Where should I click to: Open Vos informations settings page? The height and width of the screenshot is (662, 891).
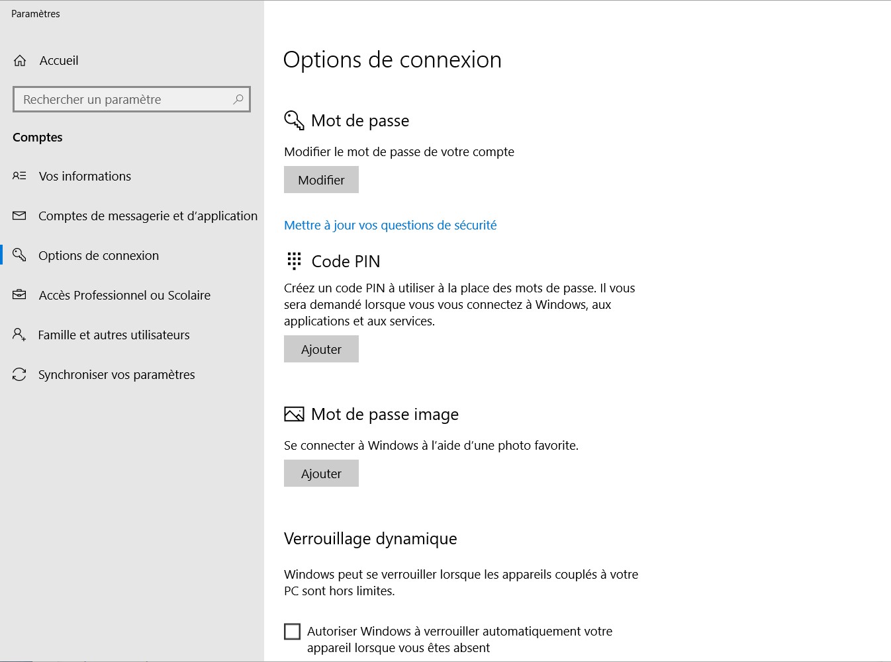[85, 176]
